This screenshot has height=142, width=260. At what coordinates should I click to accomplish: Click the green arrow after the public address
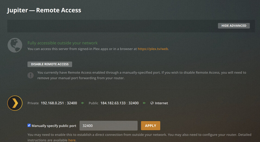pyautogui.click(x=144, y=103)
